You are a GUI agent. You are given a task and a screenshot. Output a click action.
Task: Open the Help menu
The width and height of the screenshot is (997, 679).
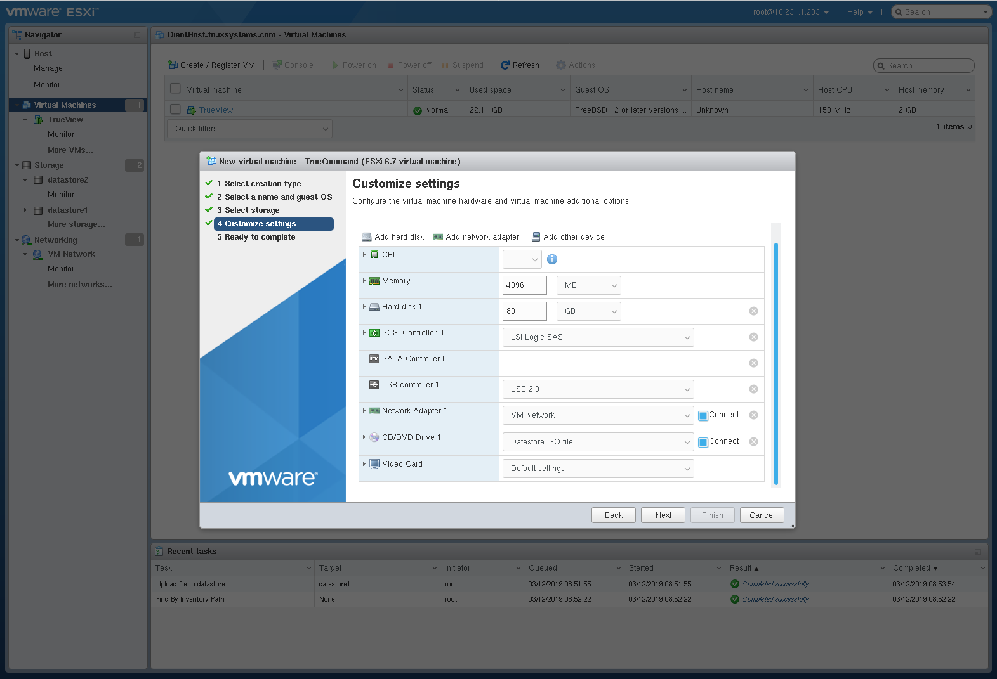[x=859, y=12]
